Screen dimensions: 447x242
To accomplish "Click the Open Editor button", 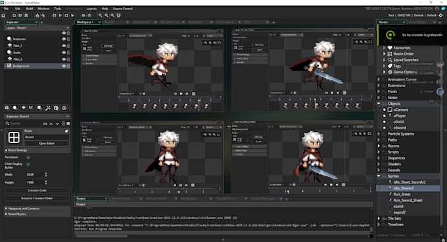I will pyautogui.click(x=47, y=144).
